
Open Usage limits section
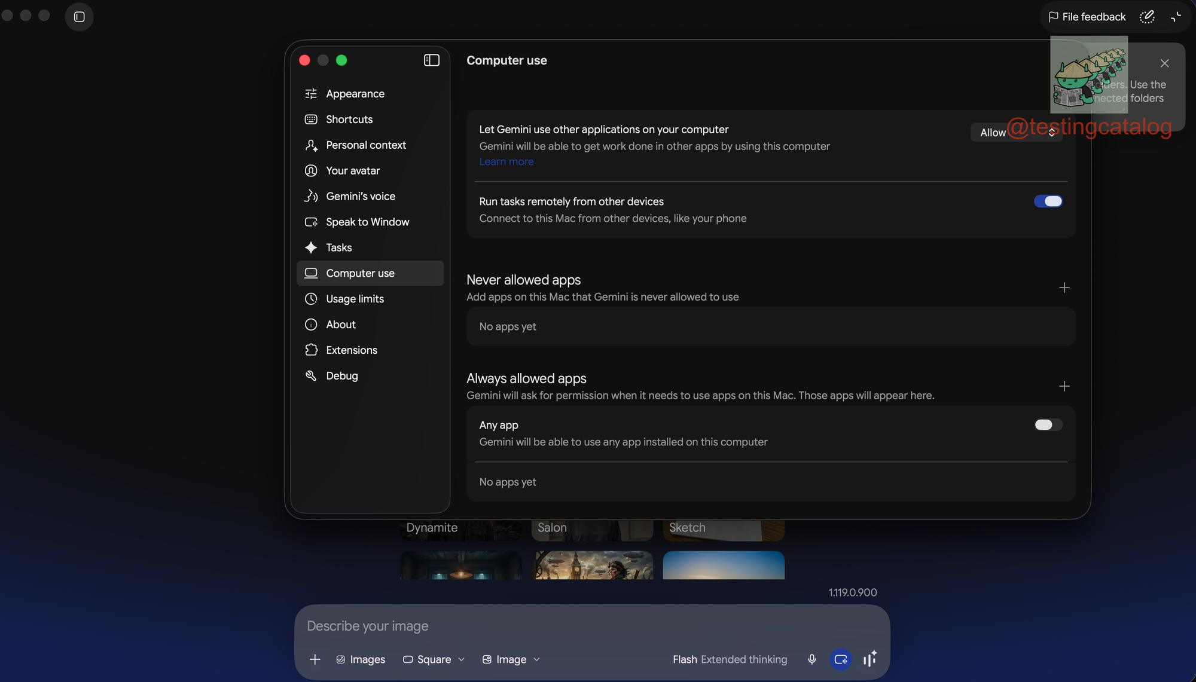click(370, 299)
